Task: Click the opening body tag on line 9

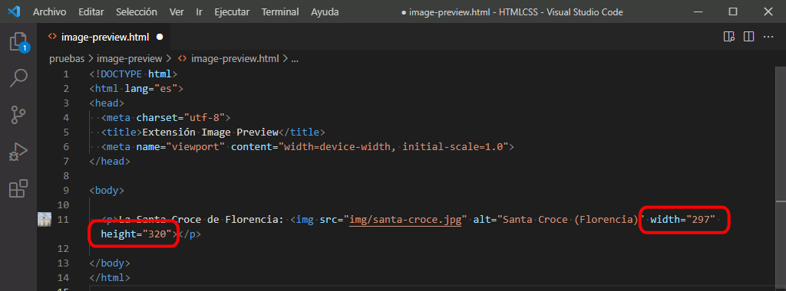Action: [x=106, y=191]
